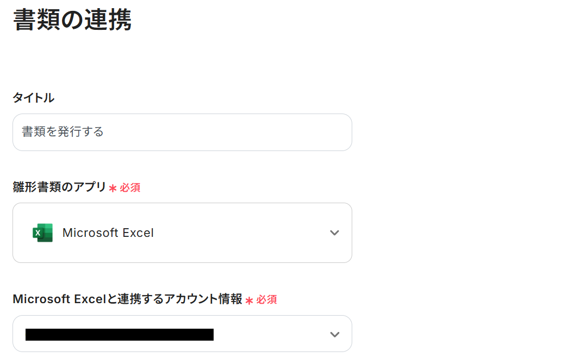Click blank space right of 書類を発行する
This screenshot has height=364, width=580.
point(228,132)
